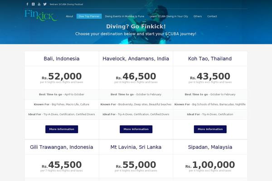Click the Rs. 46,500 price
Viewport: 272px width, 181px height.
click(x=136, y=76)
